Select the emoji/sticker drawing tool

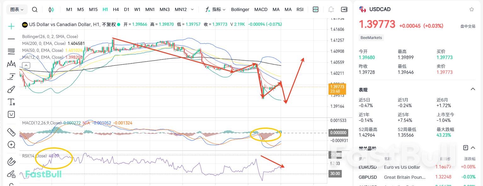11,114
